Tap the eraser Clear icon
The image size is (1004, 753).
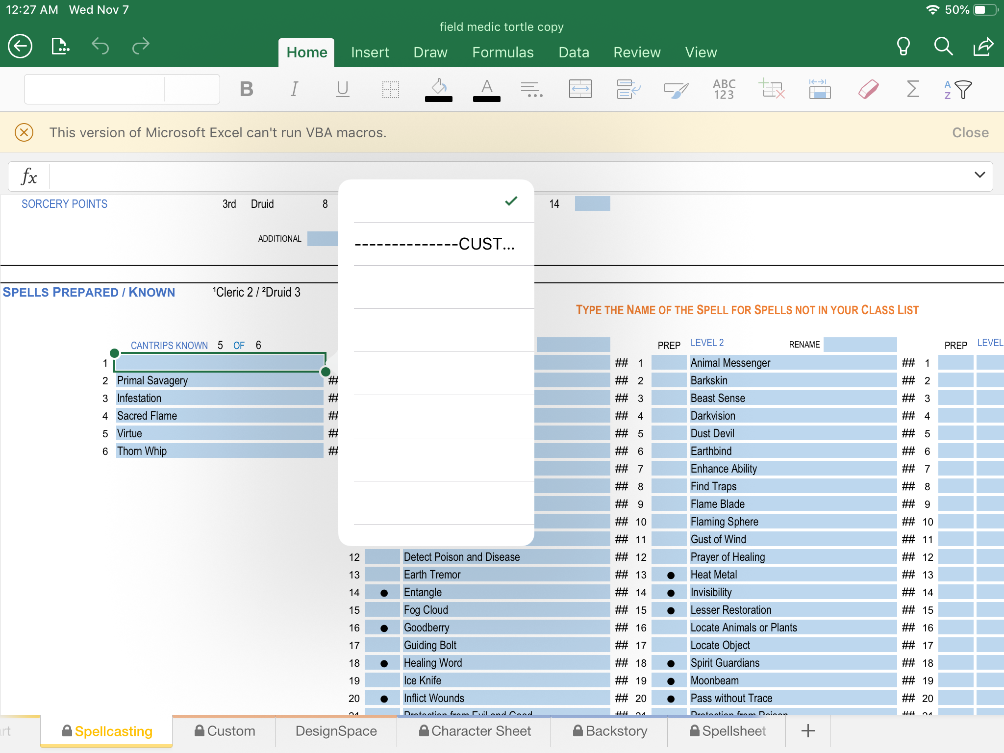tap(868, 89)
